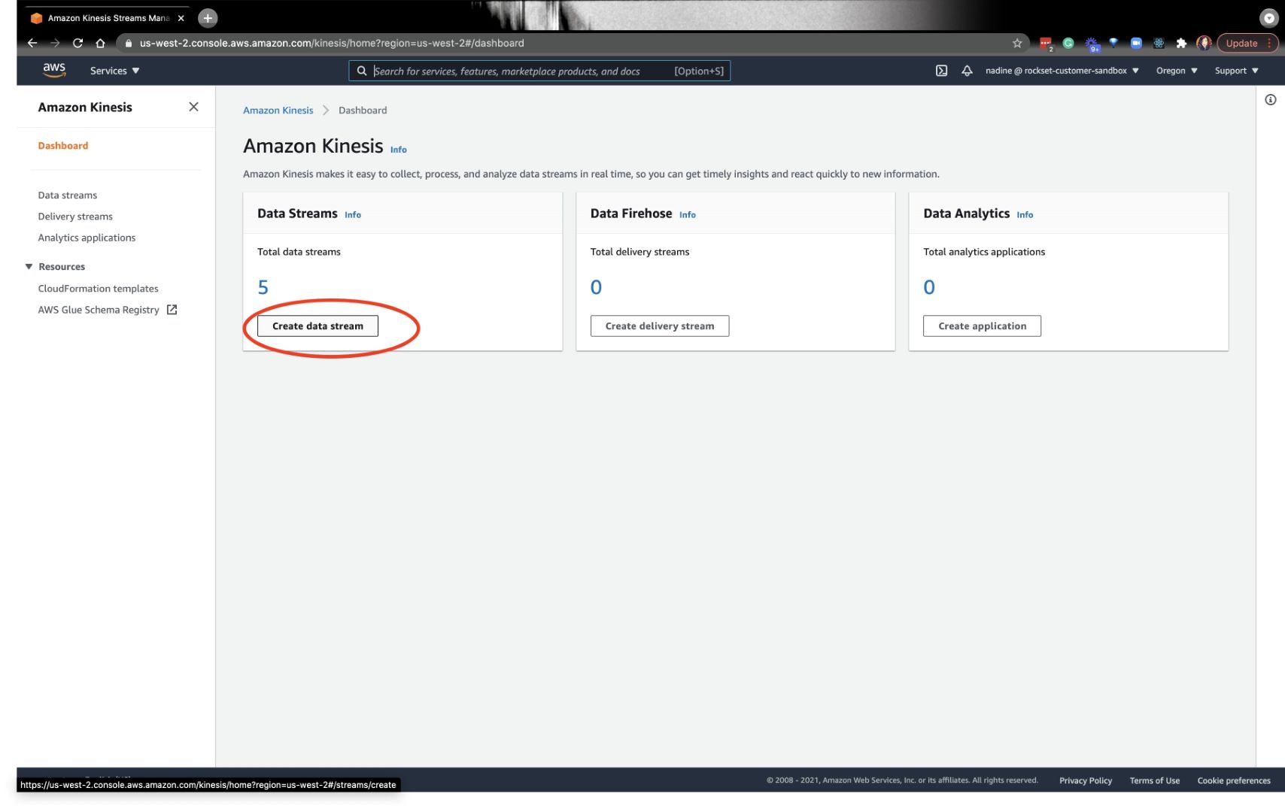Image resolution: width=1285 pixels, height=812 pixels.
Task: Open the Privacy Policy footer link
Action: [1086, 780]
